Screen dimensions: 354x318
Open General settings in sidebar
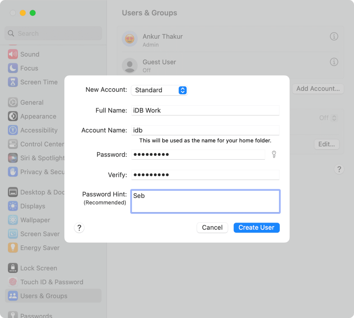pyautogui.click(x=32, y=103)
